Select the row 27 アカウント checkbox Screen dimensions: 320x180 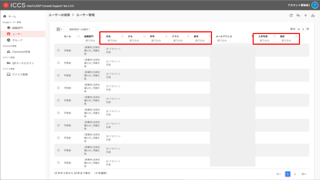point(58,125)
